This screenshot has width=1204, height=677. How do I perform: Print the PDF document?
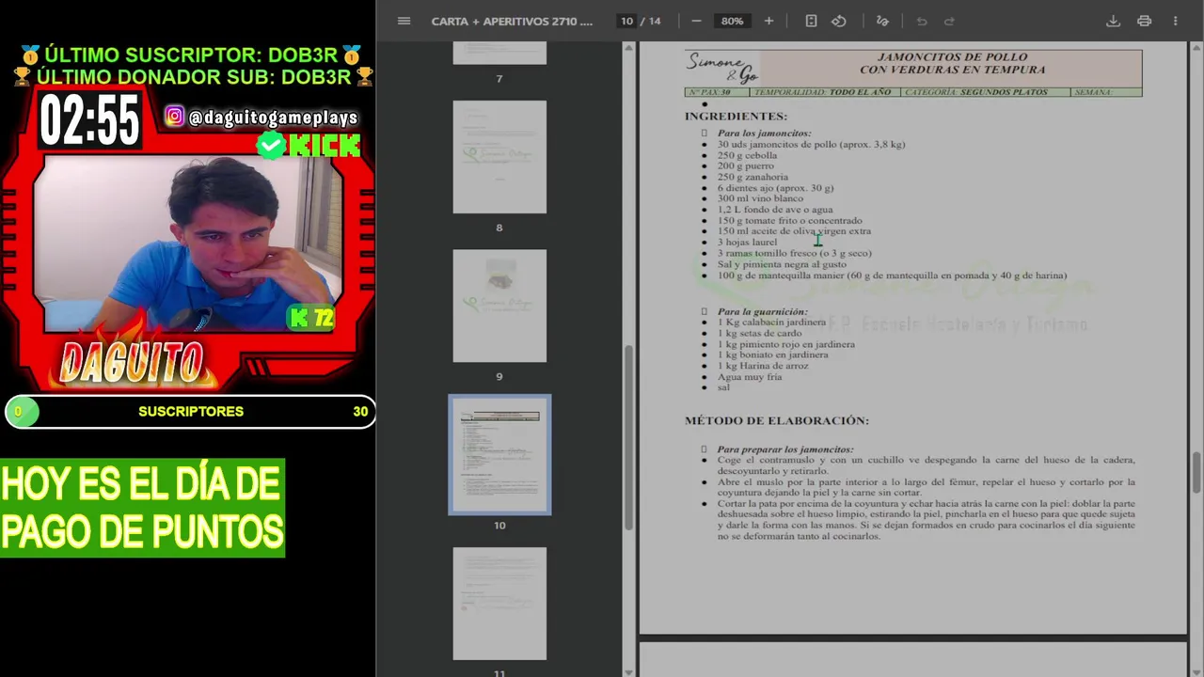1144,21
